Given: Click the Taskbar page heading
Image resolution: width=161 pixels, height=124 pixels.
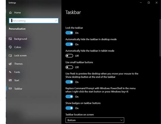Looking at the screenshot, I should click(73, 12).
